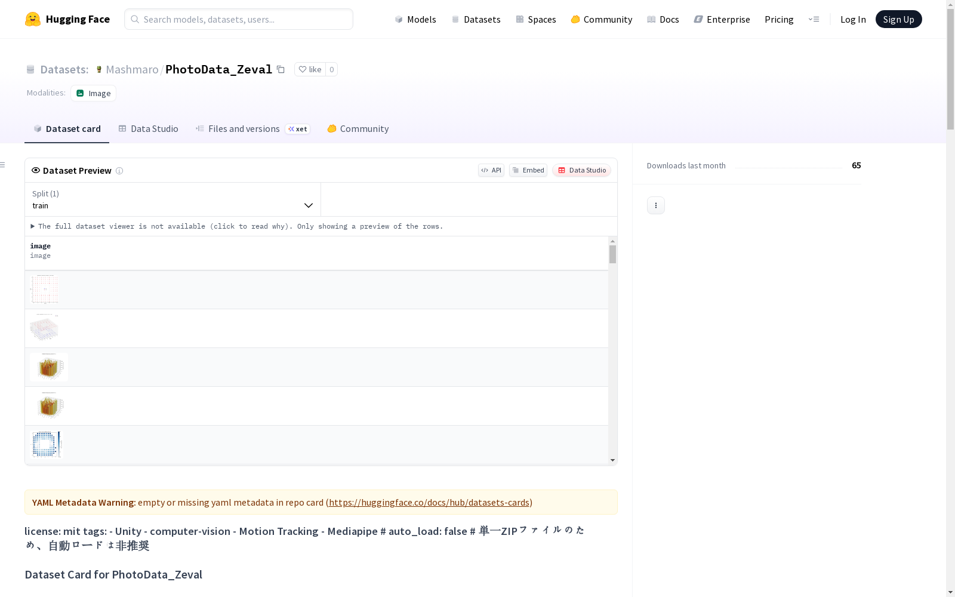Open the Mashmaro profile link
The height and width of the screenshot is (597, 955).
[x=132, y=70]
